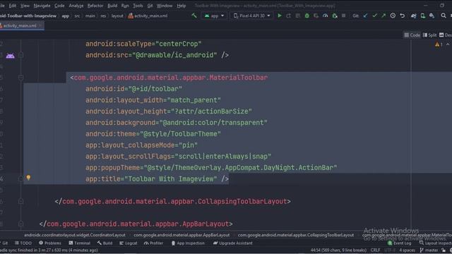Open the App Inspection tool window
Image resolution: width=452 pixels, height=254 pixels.
[188, 243]
